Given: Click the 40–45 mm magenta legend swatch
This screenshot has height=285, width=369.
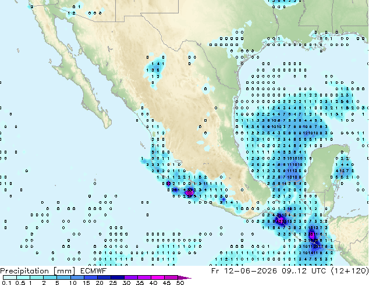Looking at the screenshot, I should click(158, 277).
